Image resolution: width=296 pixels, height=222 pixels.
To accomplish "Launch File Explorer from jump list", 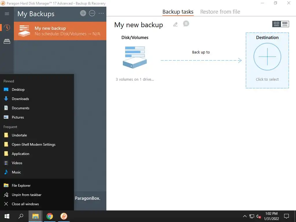I will click(37, 186).
